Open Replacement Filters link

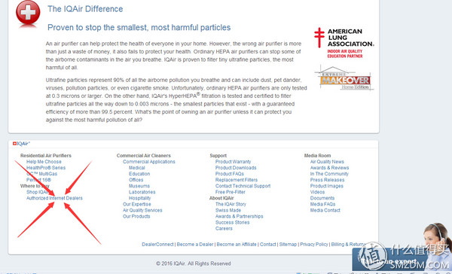(237, 180)
